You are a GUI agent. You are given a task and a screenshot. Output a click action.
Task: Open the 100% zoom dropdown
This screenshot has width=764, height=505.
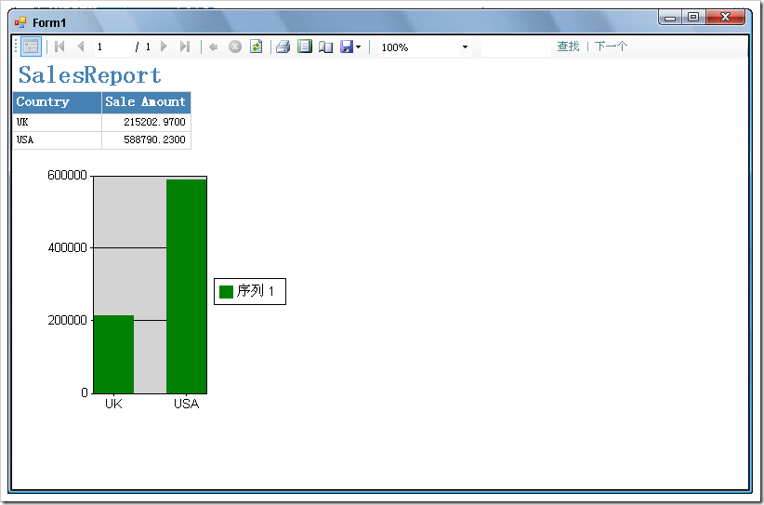[465, 47]
